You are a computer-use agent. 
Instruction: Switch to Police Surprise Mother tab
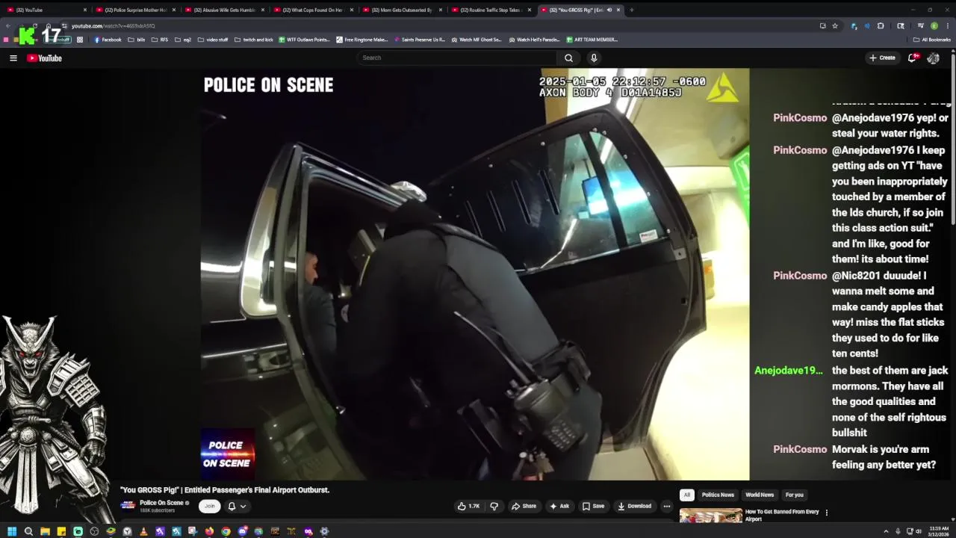point(135,10)
